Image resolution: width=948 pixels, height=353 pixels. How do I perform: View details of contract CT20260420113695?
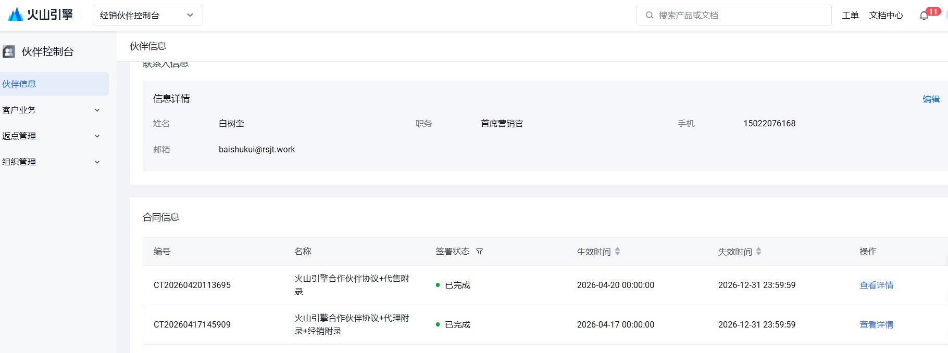(876, 285)
